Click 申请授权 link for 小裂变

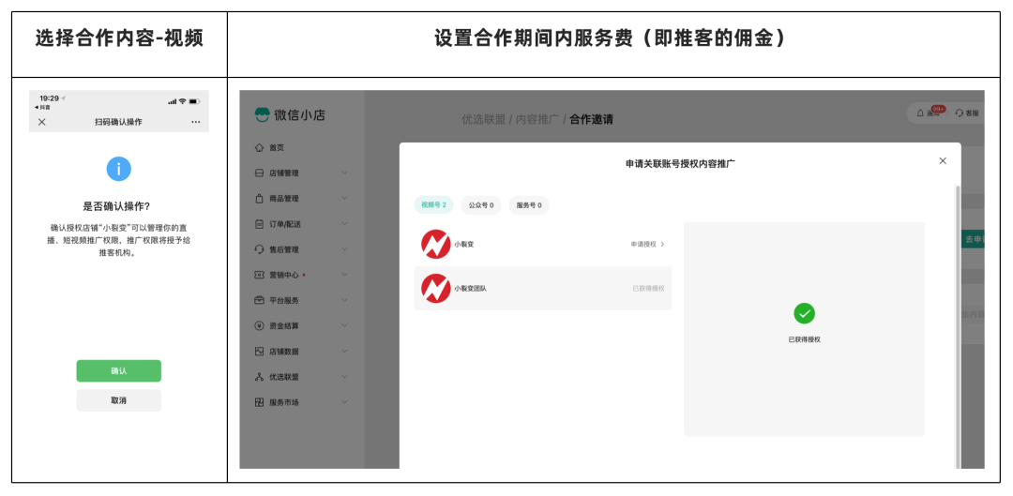point(647,245)
